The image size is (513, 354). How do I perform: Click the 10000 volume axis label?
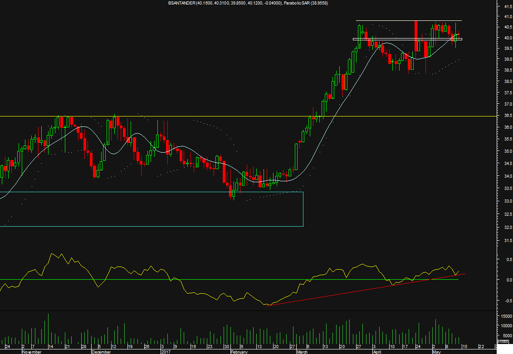507,326
